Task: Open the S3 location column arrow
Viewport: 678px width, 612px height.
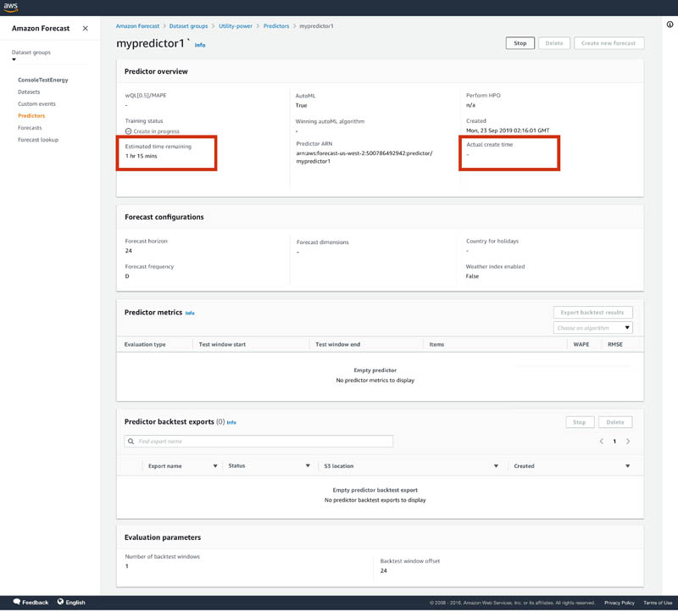Action: (496, 466)
